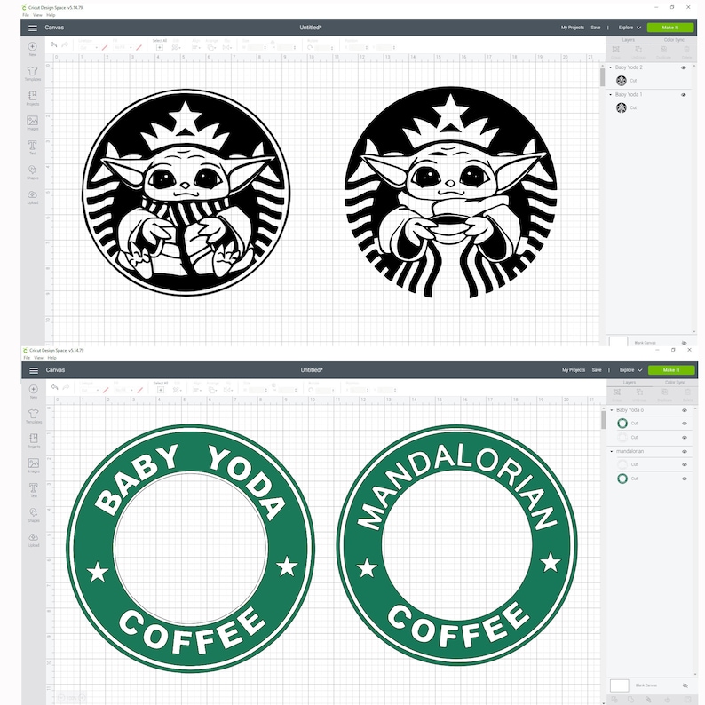The image size is (705, 705).
Task: Click Redo arrow in upper window toolbar
Action: [65, 44]
